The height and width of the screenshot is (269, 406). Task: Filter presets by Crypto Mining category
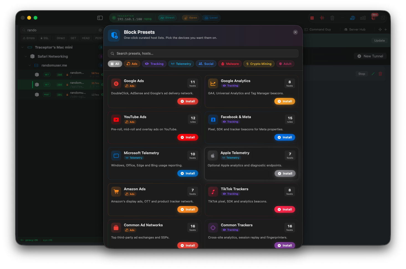(259, 64)
